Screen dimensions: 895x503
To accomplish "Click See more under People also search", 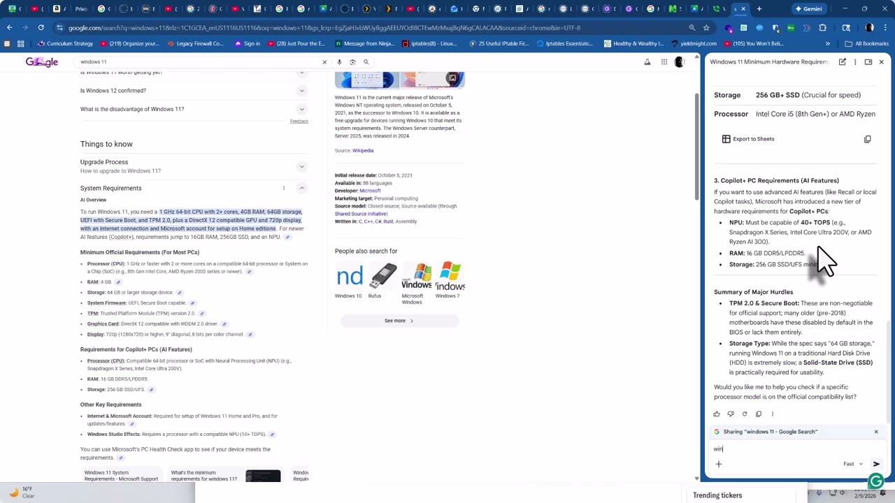I will (399, 321).
